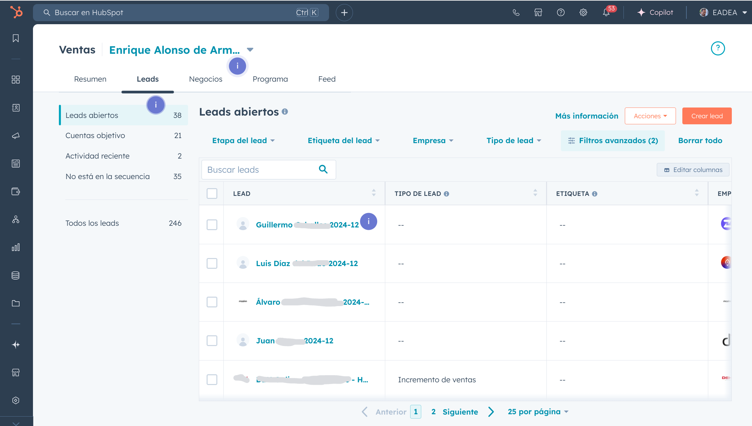Open the Programa tab
Viewport: 752px width, 426px height.
(x=270, y=79)
